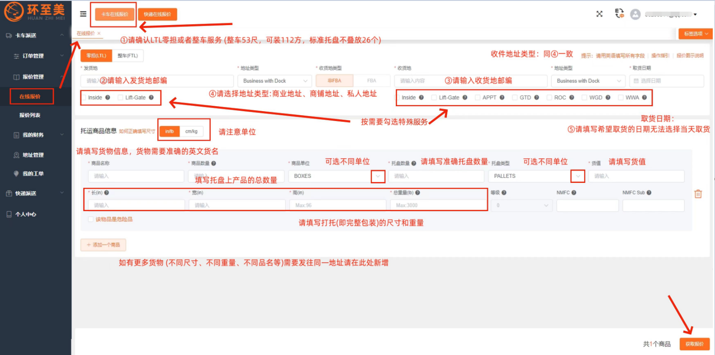
Task: Click the user avatar icon
Action: click(x=635, y=14)
